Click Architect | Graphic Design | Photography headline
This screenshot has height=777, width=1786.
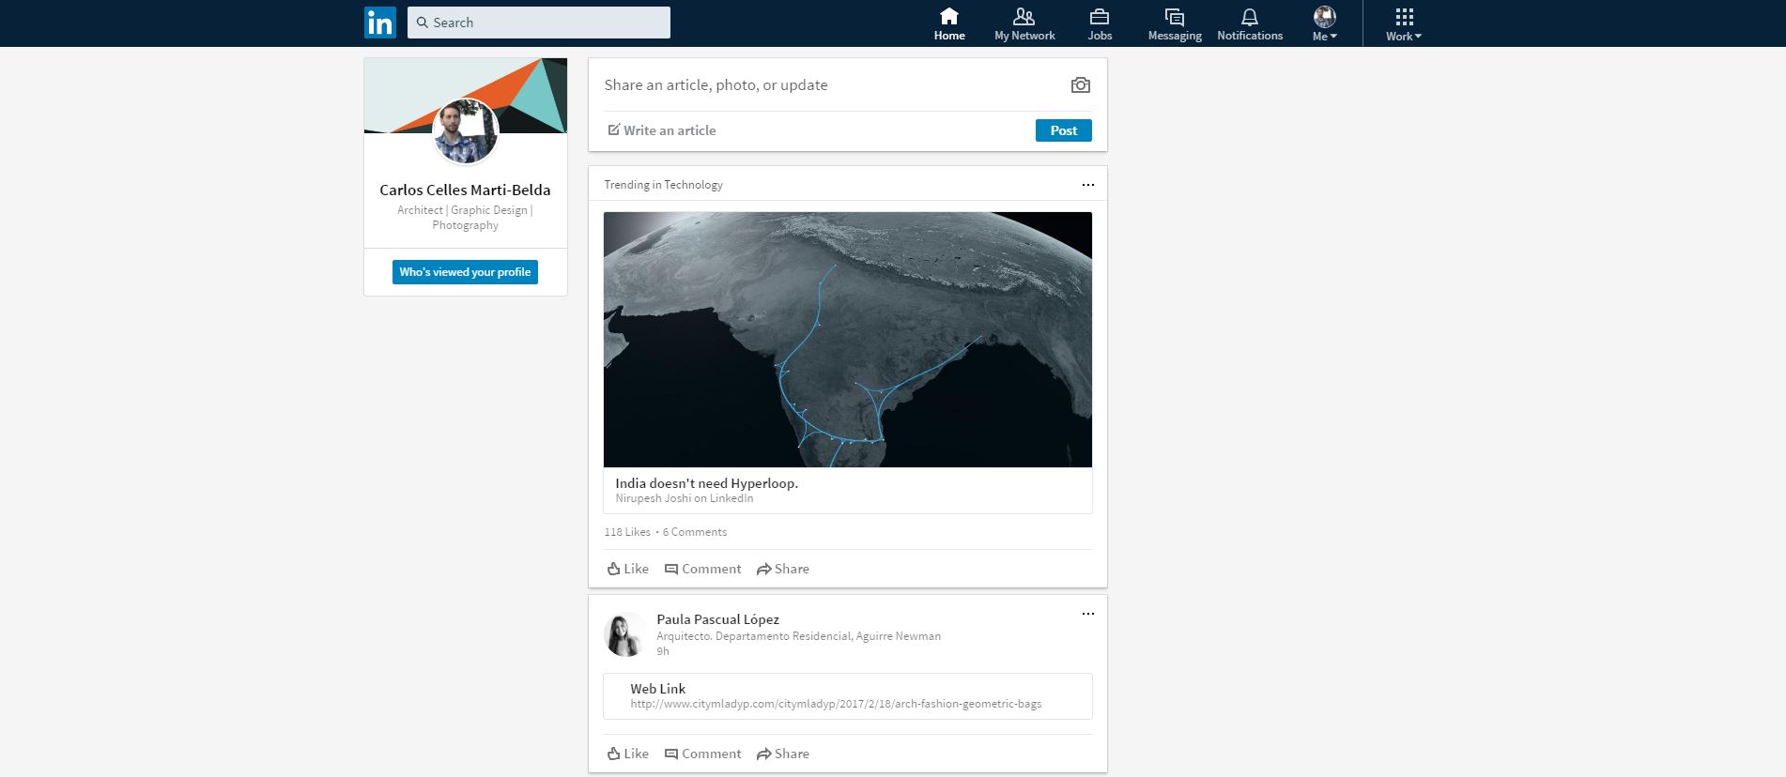click(465, 218)
